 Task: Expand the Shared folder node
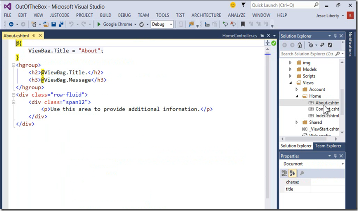(297, 122)
